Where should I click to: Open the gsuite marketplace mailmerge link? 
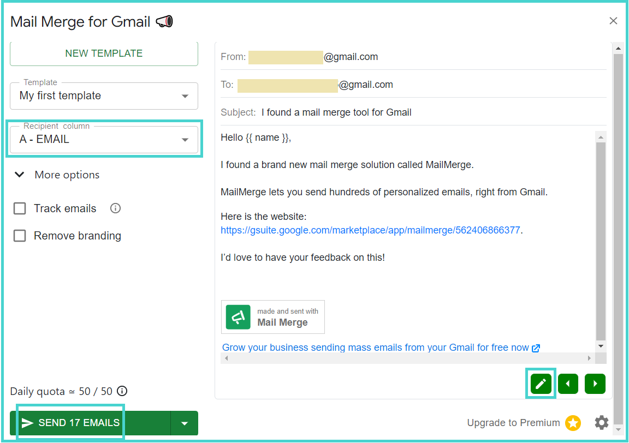pyautogui.click(x=370, y=230)
